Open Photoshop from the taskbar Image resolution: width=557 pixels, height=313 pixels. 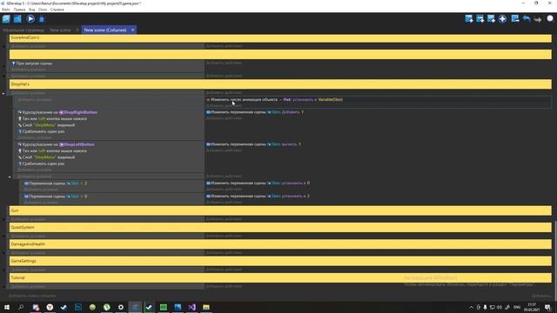(78, 307)
